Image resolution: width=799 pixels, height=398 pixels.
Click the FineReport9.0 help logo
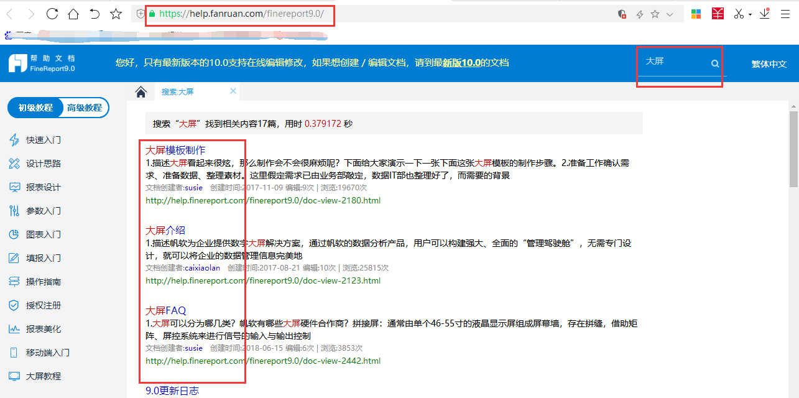pyautogui.click(x=42, y=63)
